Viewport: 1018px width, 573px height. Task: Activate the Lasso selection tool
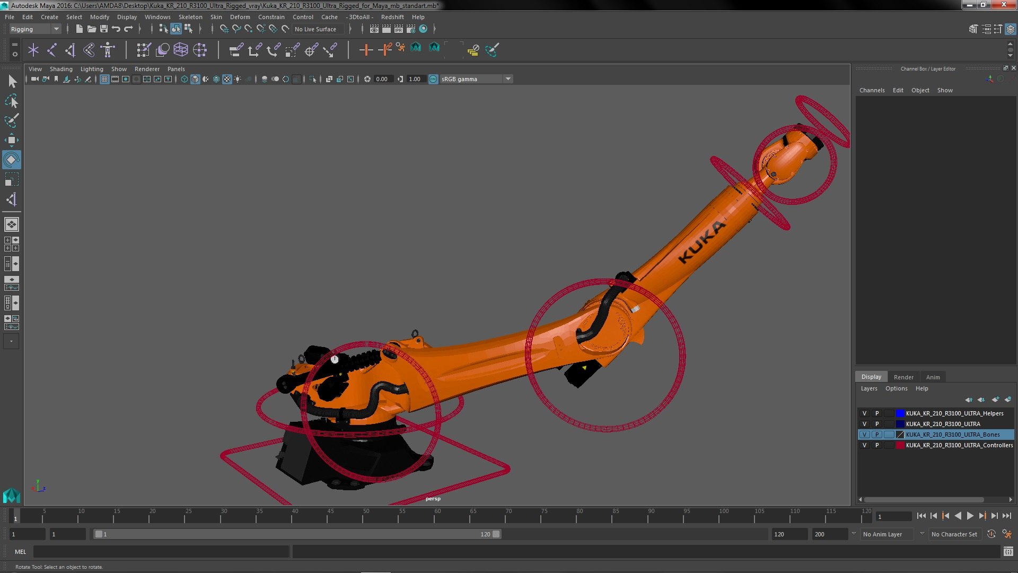pyautogui.click(x=12, y=101)
